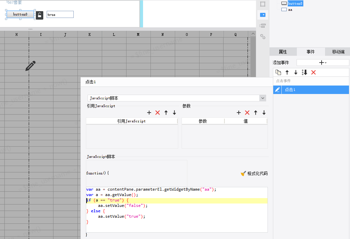
Task: Click 格式化代码 to format code
Action: [x=254, y=173]
